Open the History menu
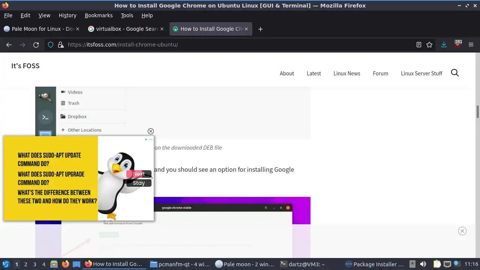The width and height of the screenshot is (480, 270). point(67,15)
